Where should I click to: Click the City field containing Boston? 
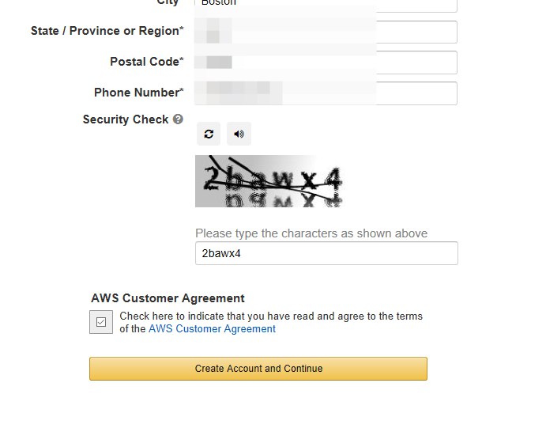tap(326, 4)
